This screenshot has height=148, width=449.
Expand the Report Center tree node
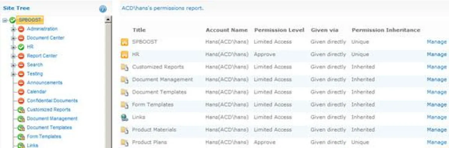click(x=13, y=56)
